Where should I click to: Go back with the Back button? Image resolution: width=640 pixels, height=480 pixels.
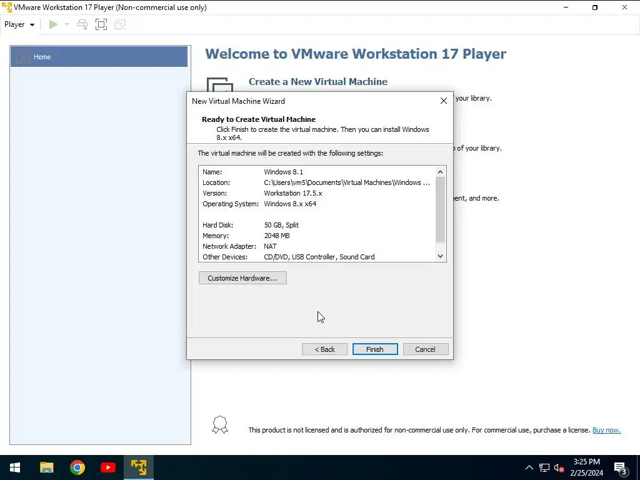[x=324, y=349]
